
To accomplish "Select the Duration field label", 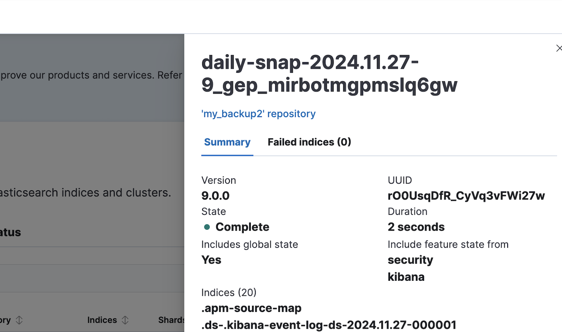I will click(407, 211).
